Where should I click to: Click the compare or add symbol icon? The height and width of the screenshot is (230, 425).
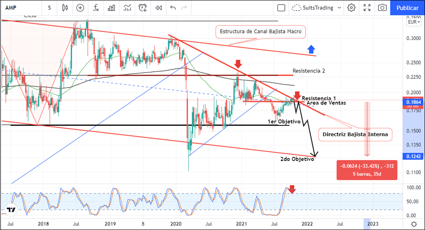pyautogui.click(x=80, y=8)
